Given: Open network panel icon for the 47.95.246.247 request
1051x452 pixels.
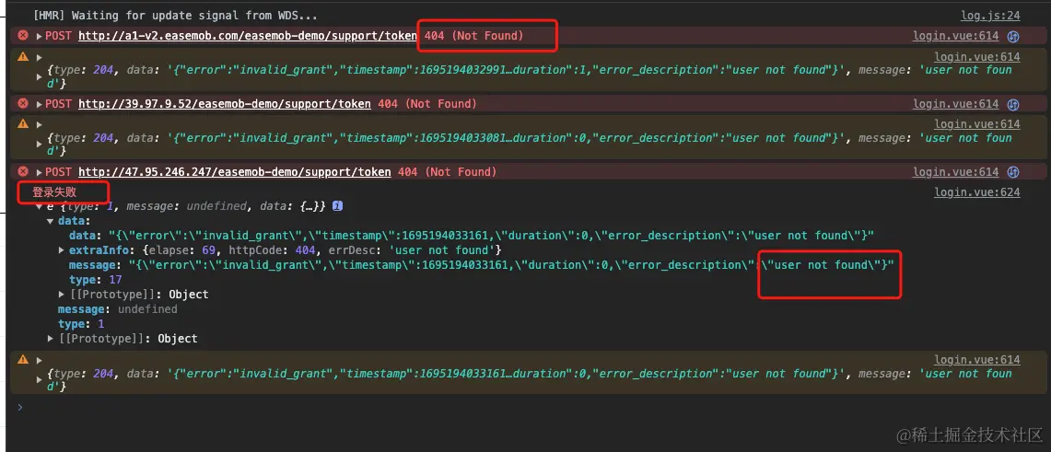Looking at the screenshot, I should click(1013, 173).
